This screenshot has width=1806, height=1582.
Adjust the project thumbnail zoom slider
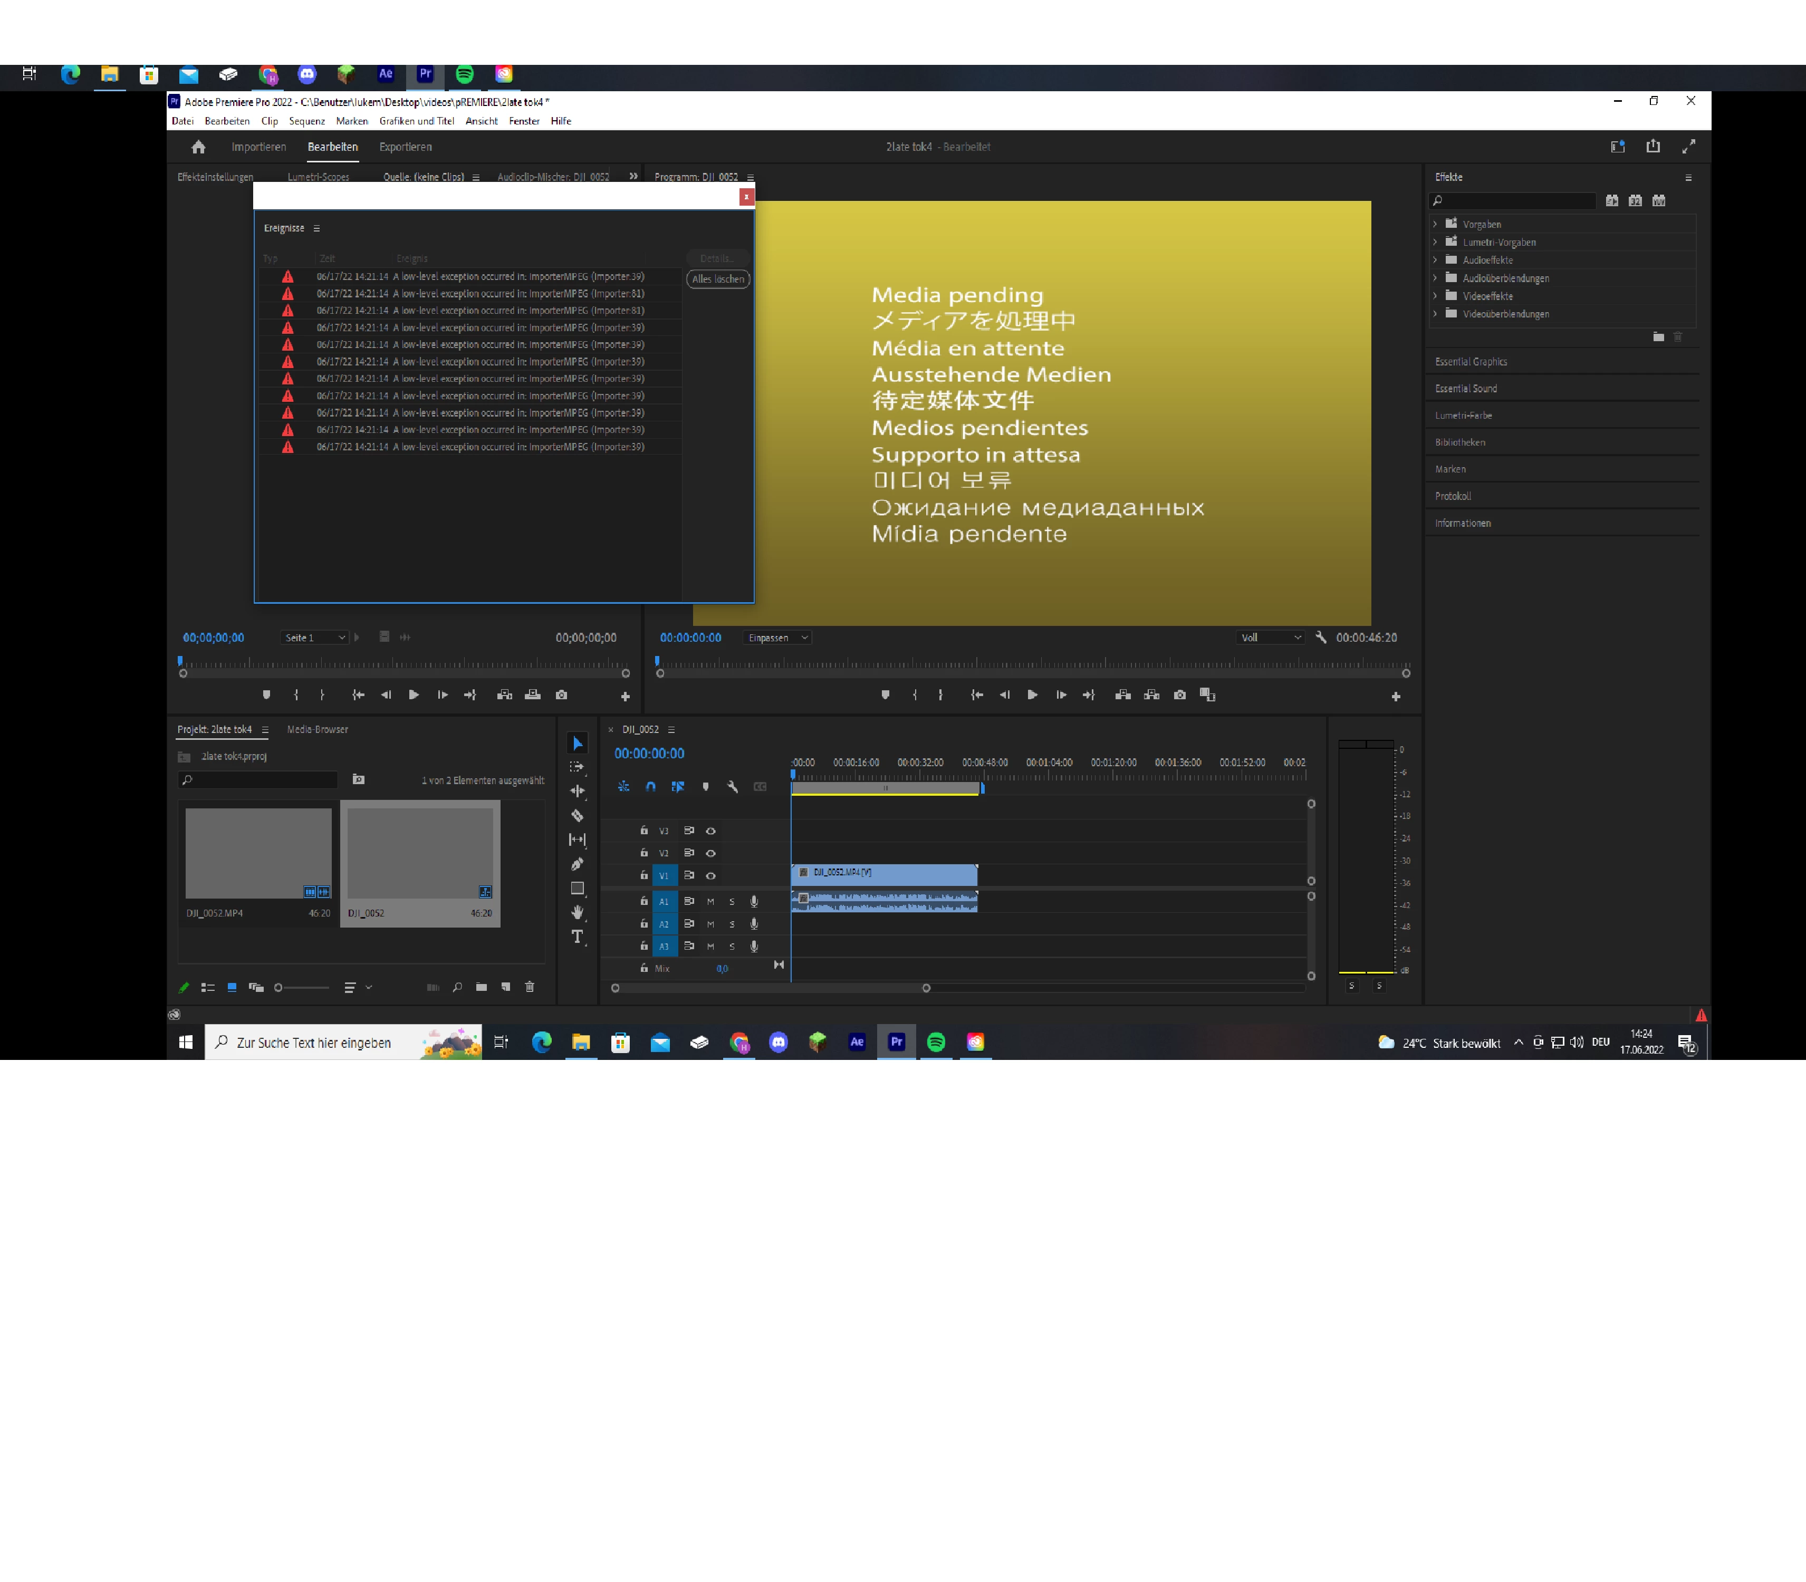pos(279,988)
